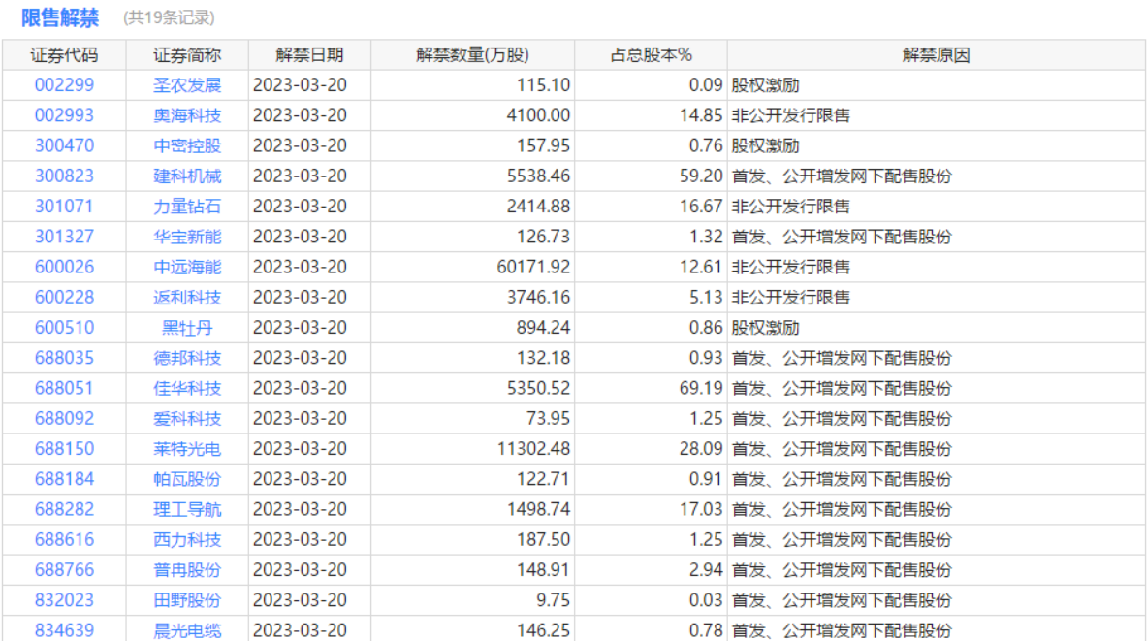1147x641 pixels.
Task: Click stock code 832023
Action: tap(64, 600)
